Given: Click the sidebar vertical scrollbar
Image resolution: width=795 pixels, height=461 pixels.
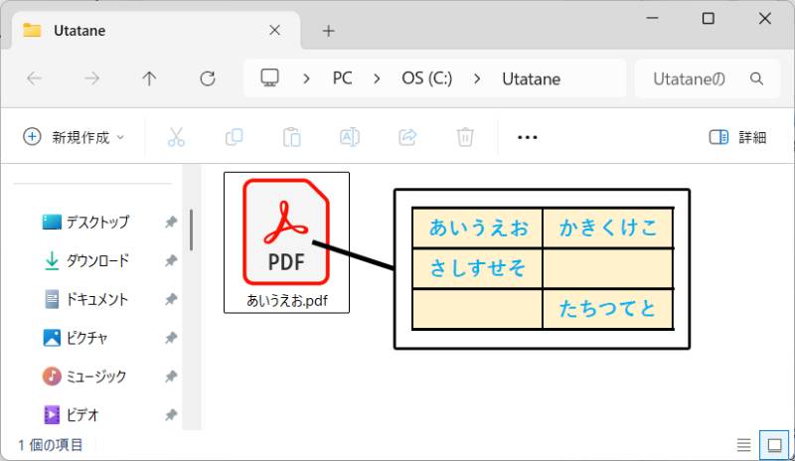Looking at the screenshot, I should click(x=191, y=230).
